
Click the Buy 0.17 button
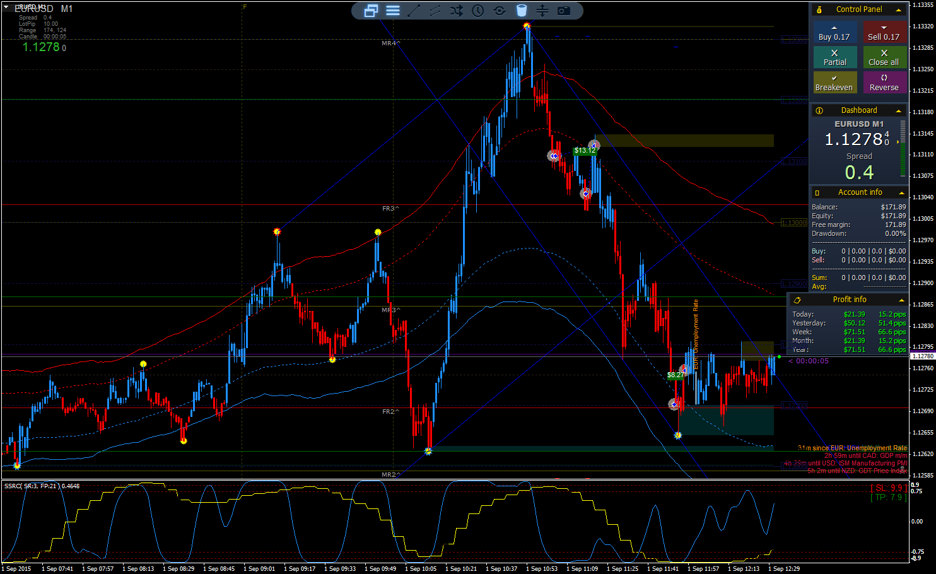[834, 32]
